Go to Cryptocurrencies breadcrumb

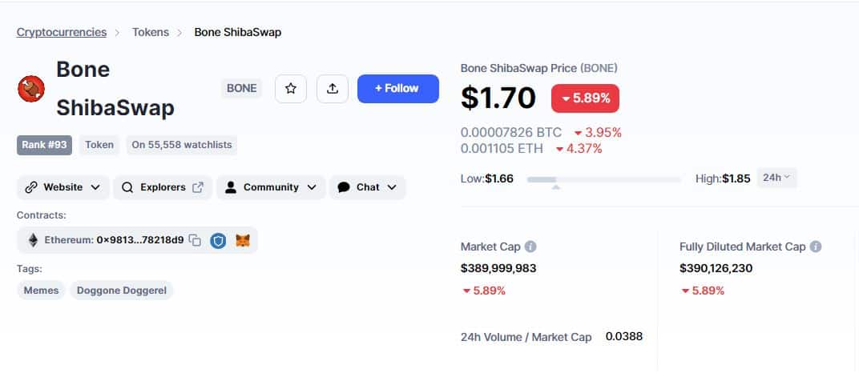[x=62, y=32]
